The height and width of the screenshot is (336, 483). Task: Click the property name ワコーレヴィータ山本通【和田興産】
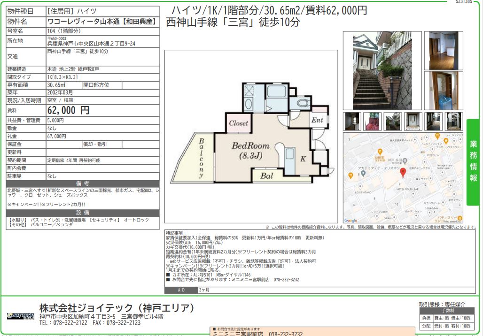tap(102, 22)
